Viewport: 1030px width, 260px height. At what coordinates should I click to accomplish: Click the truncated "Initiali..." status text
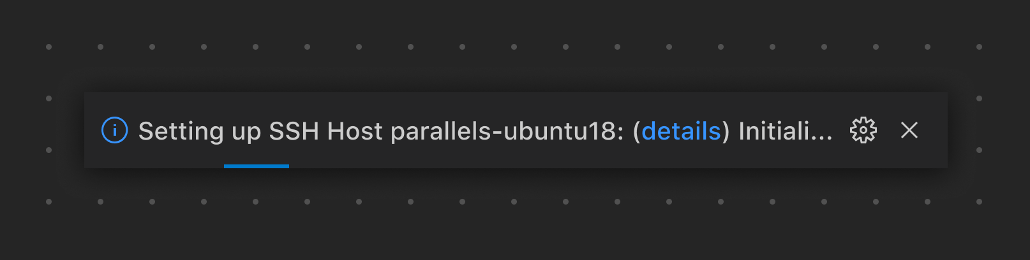tap(779, 131)
